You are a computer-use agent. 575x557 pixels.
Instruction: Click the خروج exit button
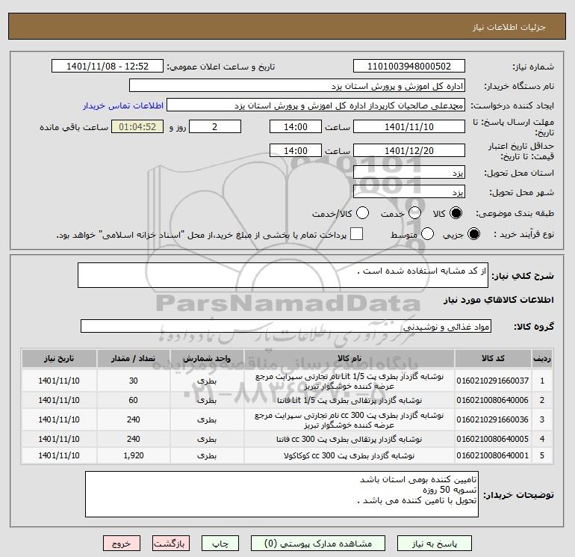(122, 544)
